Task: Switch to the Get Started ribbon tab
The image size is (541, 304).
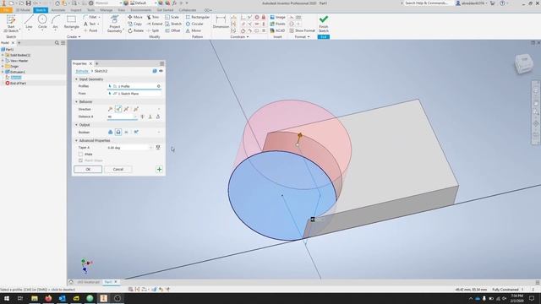Action: click(165, 10)
